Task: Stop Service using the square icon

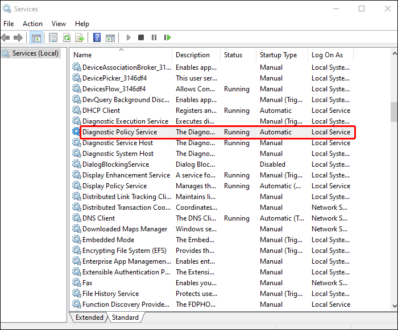Action: tap(141, 38)
